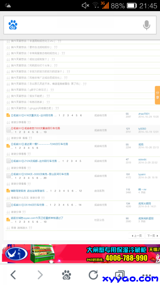Click the page icon of the 5594次 thread
The width and height of the screenshot is (160, 285).
(9, 176)
